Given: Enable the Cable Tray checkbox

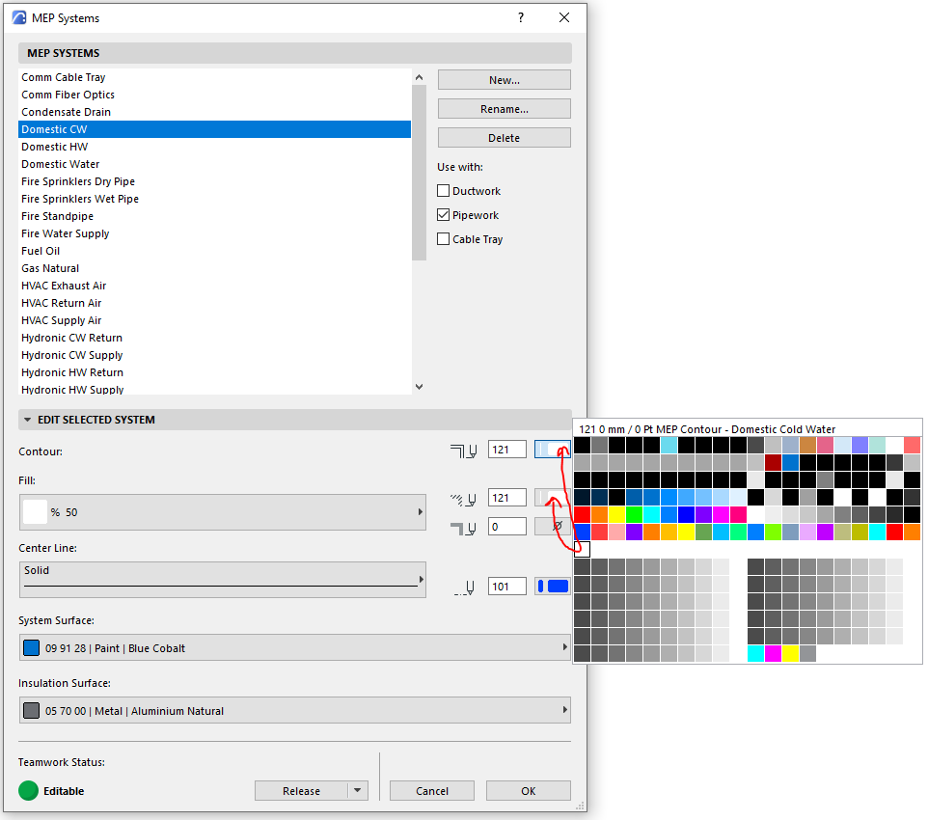Looking at the screenshot, I should click(444, 239).
